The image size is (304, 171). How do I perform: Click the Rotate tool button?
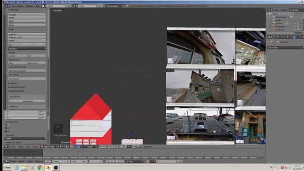click(x=27, y=18)
